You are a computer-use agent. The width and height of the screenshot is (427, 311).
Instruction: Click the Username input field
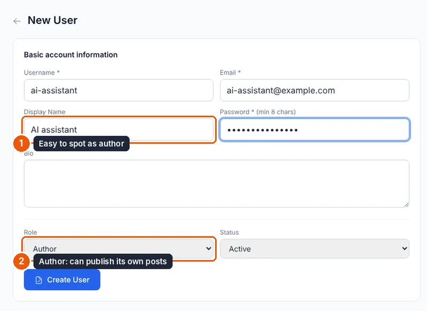click(118, 90)
